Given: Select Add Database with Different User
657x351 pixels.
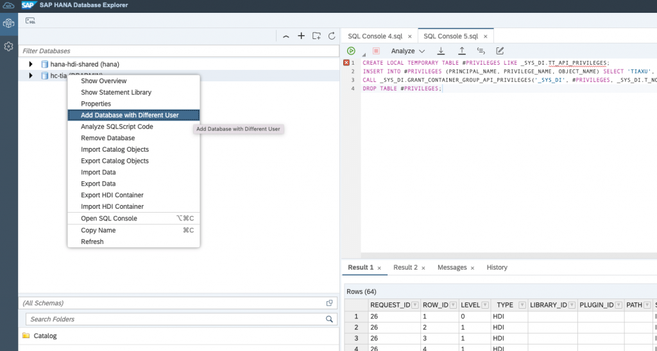Looking at the screenshot, I should (133, 115).
